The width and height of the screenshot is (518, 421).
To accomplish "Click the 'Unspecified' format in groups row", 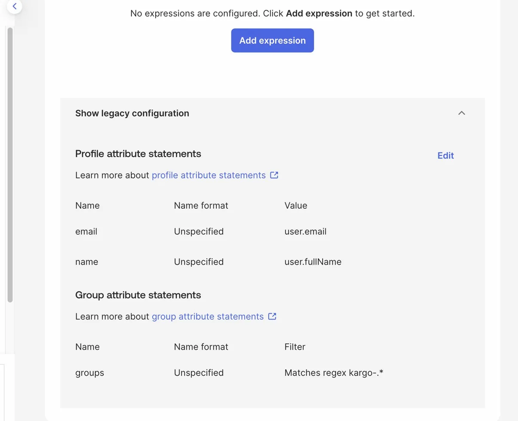I will click(x=199, y=373).
